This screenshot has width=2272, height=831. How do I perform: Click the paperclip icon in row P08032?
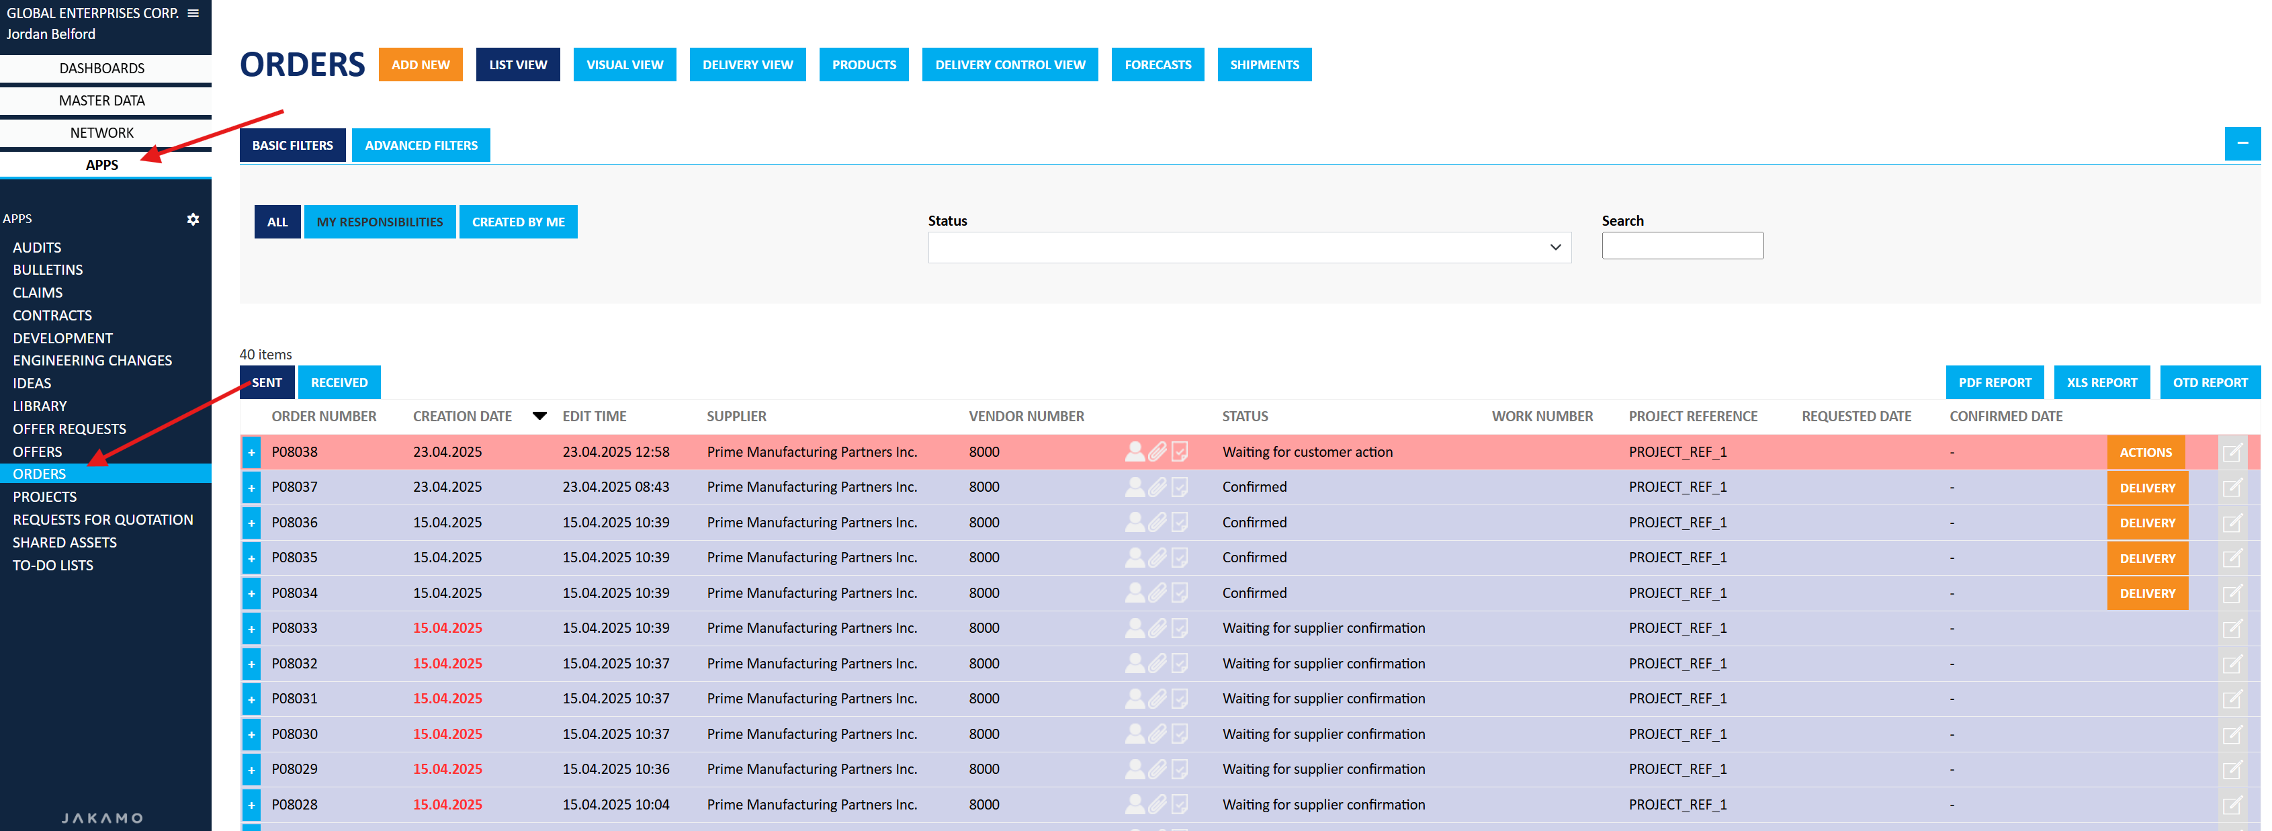pyautogui.click(x=1157, y=663)
